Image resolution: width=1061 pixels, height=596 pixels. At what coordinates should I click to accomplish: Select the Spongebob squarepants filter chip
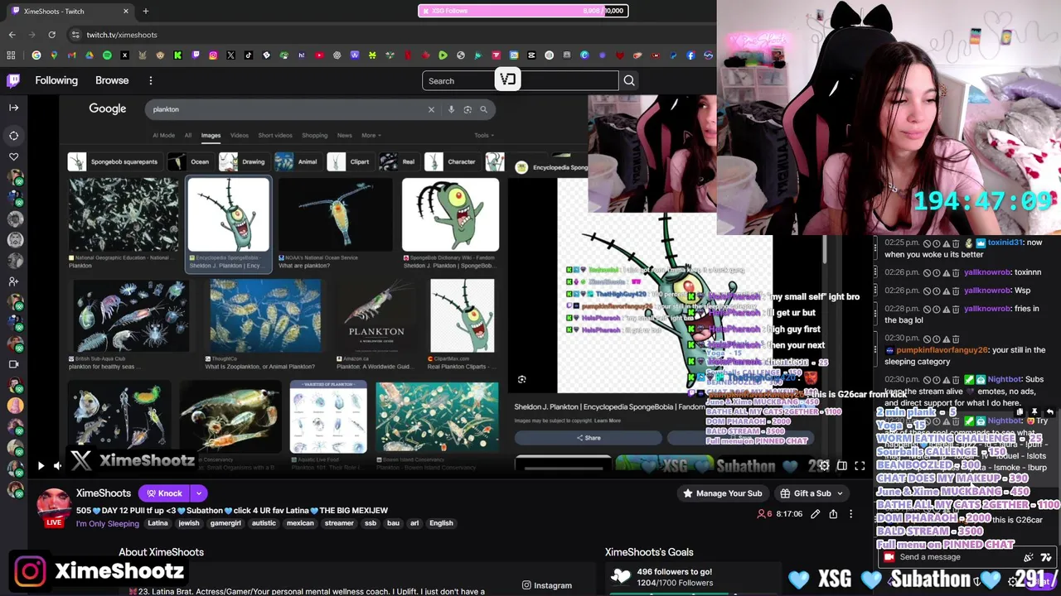coord(114,161)
